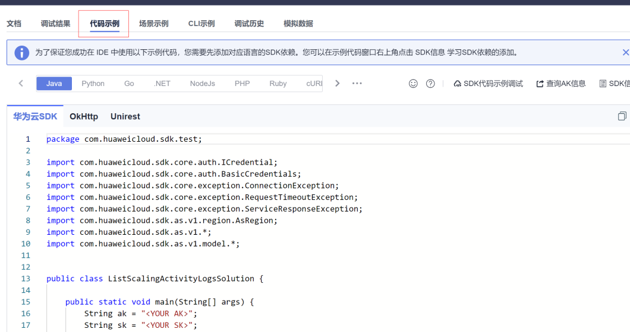Click the BasicCredentials import line

pyautogui.click(x=174, y=174)
